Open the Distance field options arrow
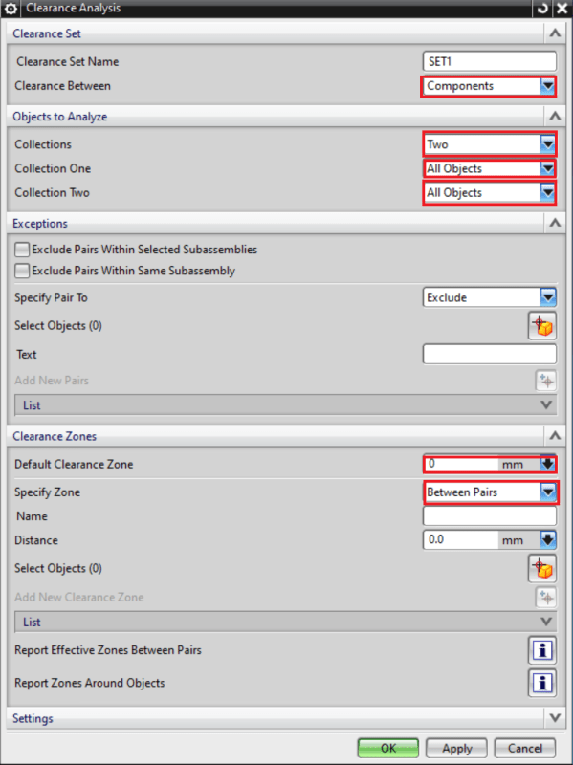573x765 pixels. pos(548,540)
